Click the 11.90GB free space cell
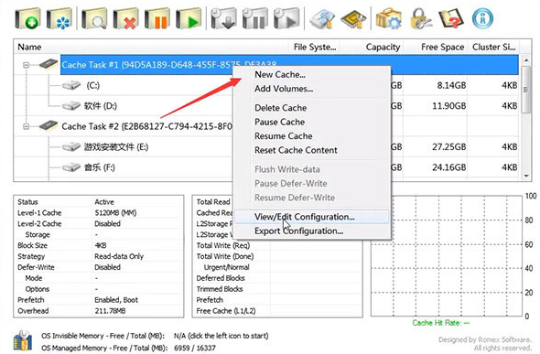540x354 pixels. coord(449,105)
